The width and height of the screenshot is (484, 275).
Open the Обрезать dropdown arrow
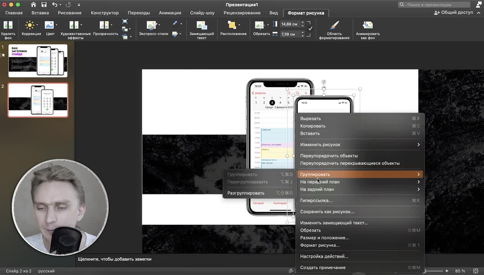(267, 25)
